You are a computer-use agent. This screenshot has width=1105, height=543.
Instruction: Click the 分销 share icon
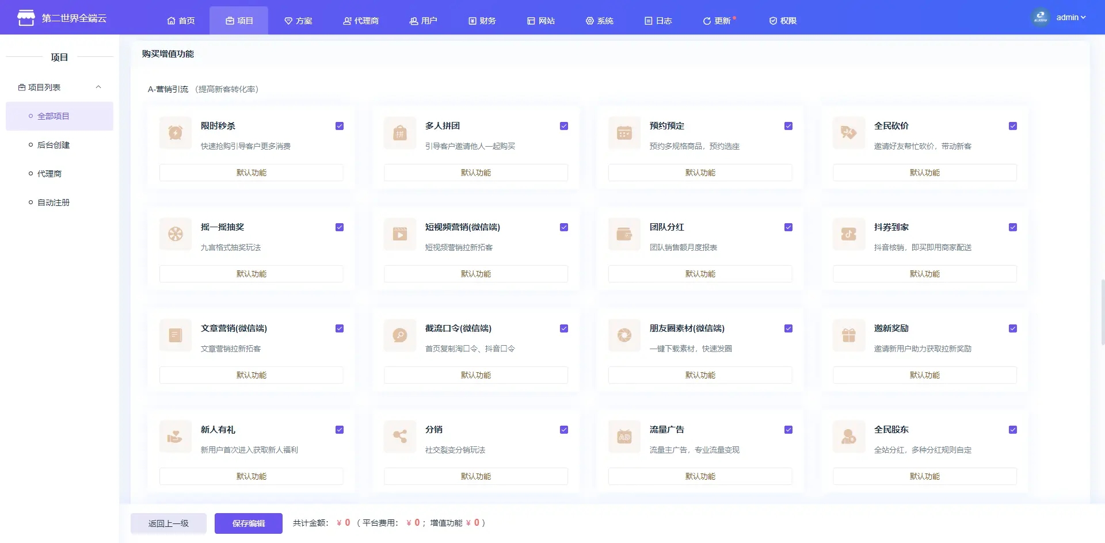[x=400, y=437]
